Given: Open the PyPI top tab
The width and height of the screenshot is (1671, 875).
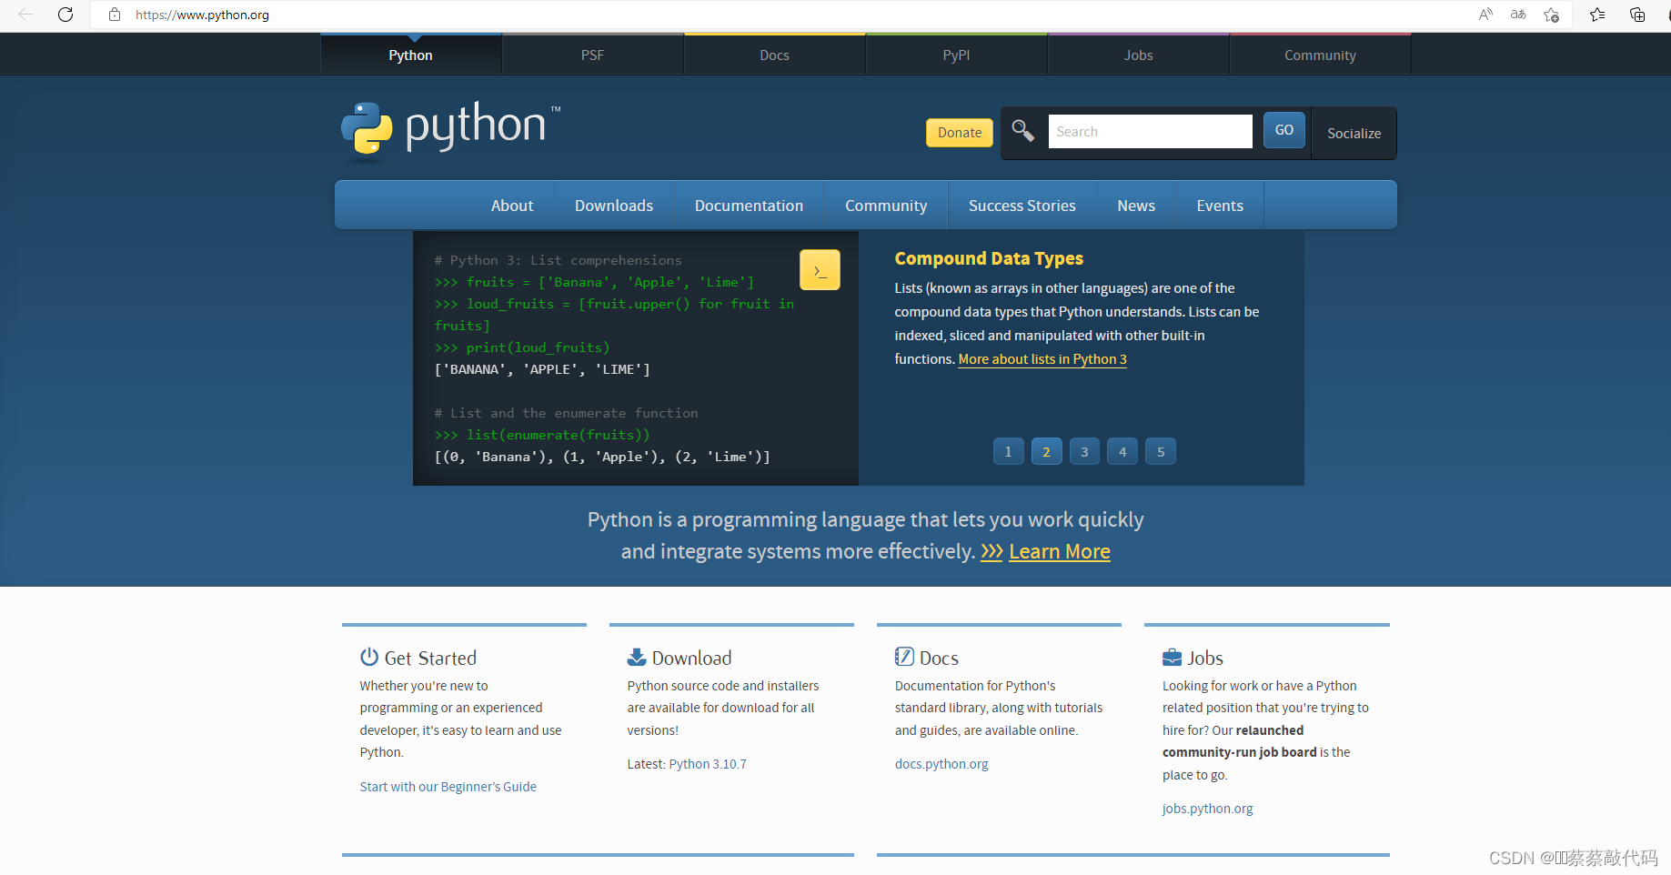Looking at the screenshot, I should pos(957,55).
